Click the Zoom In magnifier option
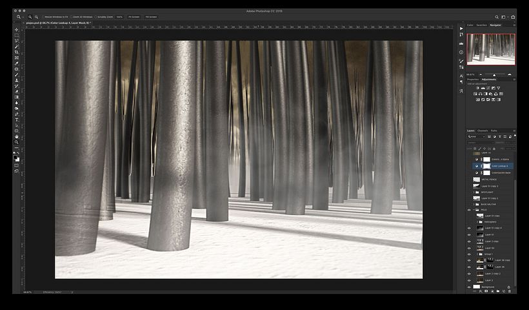This screenshot has width=529, height=310. tap(30, 17)
